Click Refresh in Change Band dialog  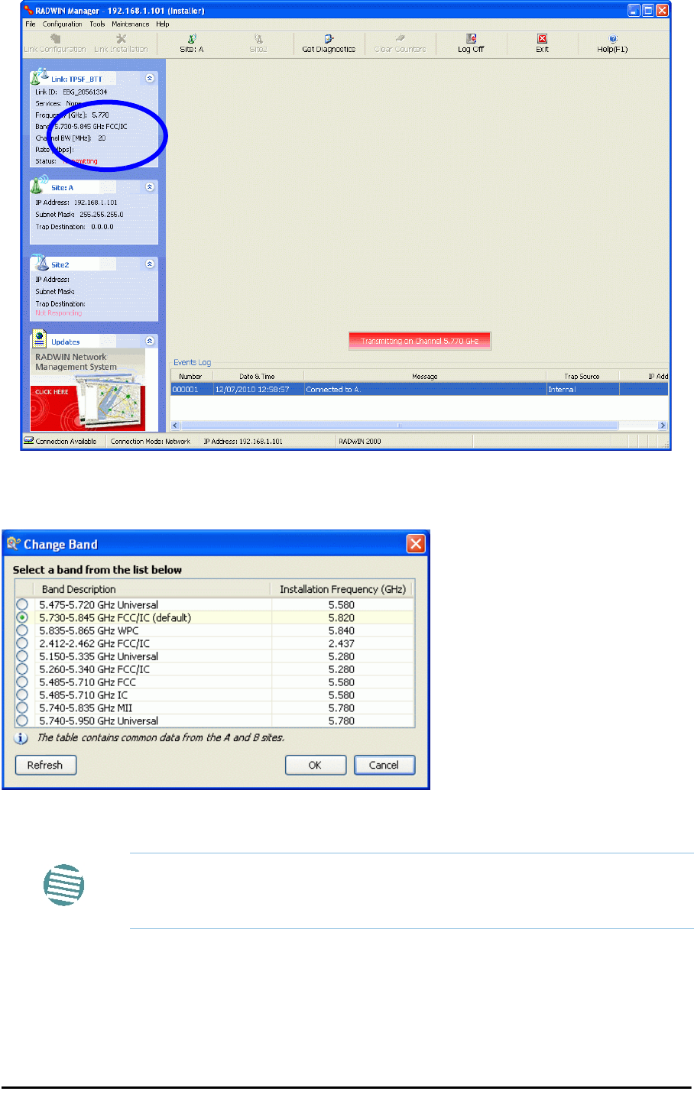[x=45, y=765]
